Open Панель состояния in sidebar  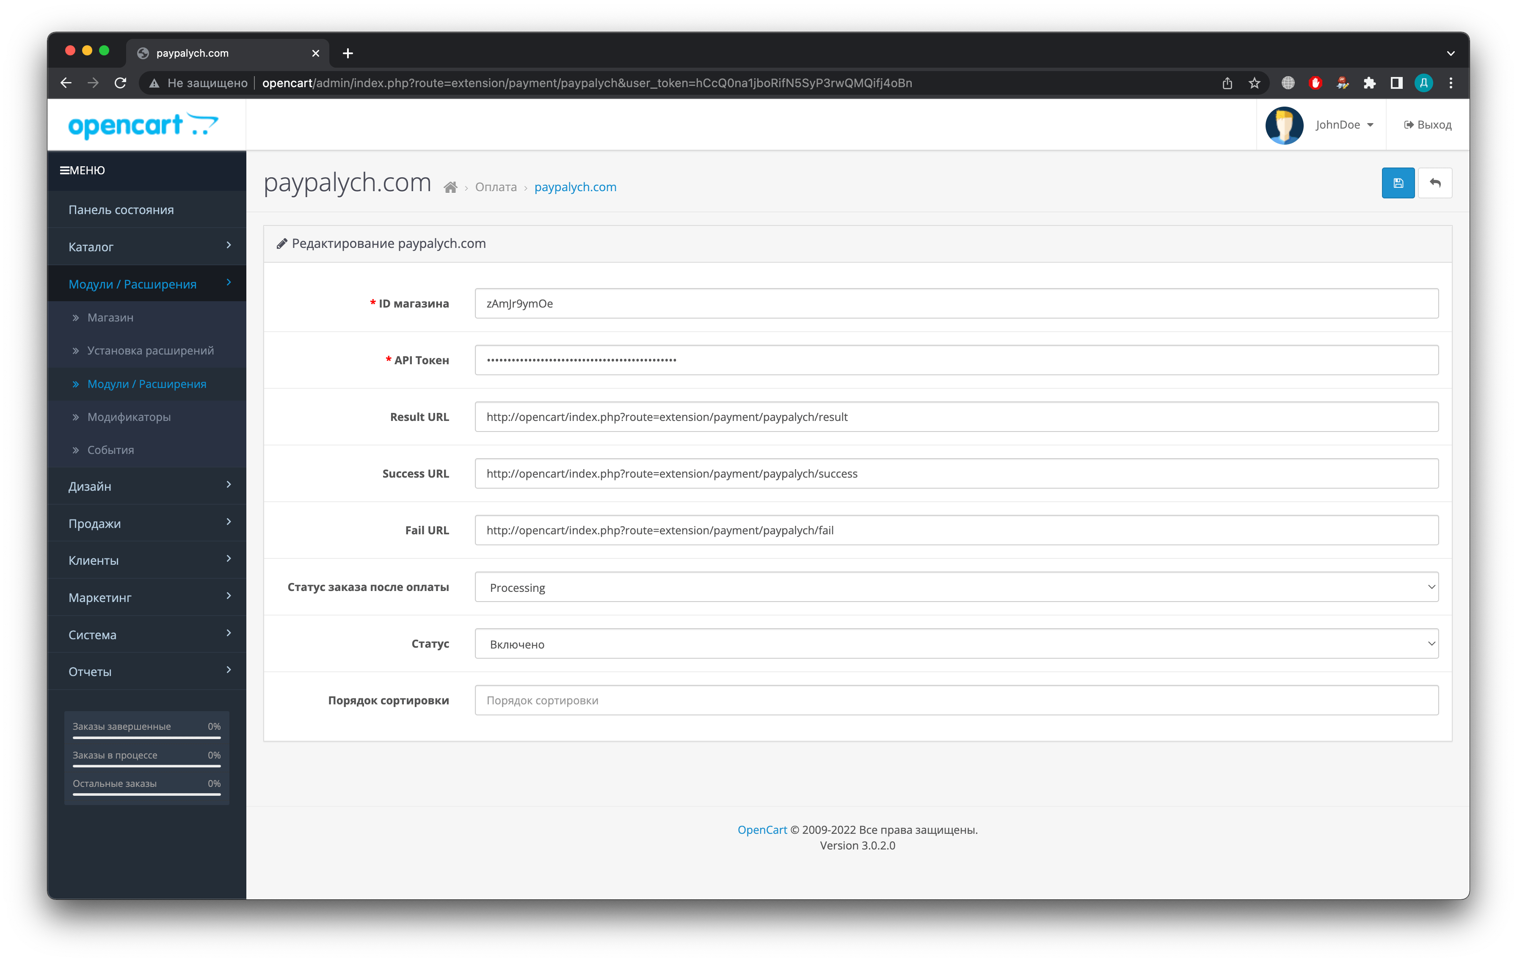pyautogui.click(x=147, y=210)
